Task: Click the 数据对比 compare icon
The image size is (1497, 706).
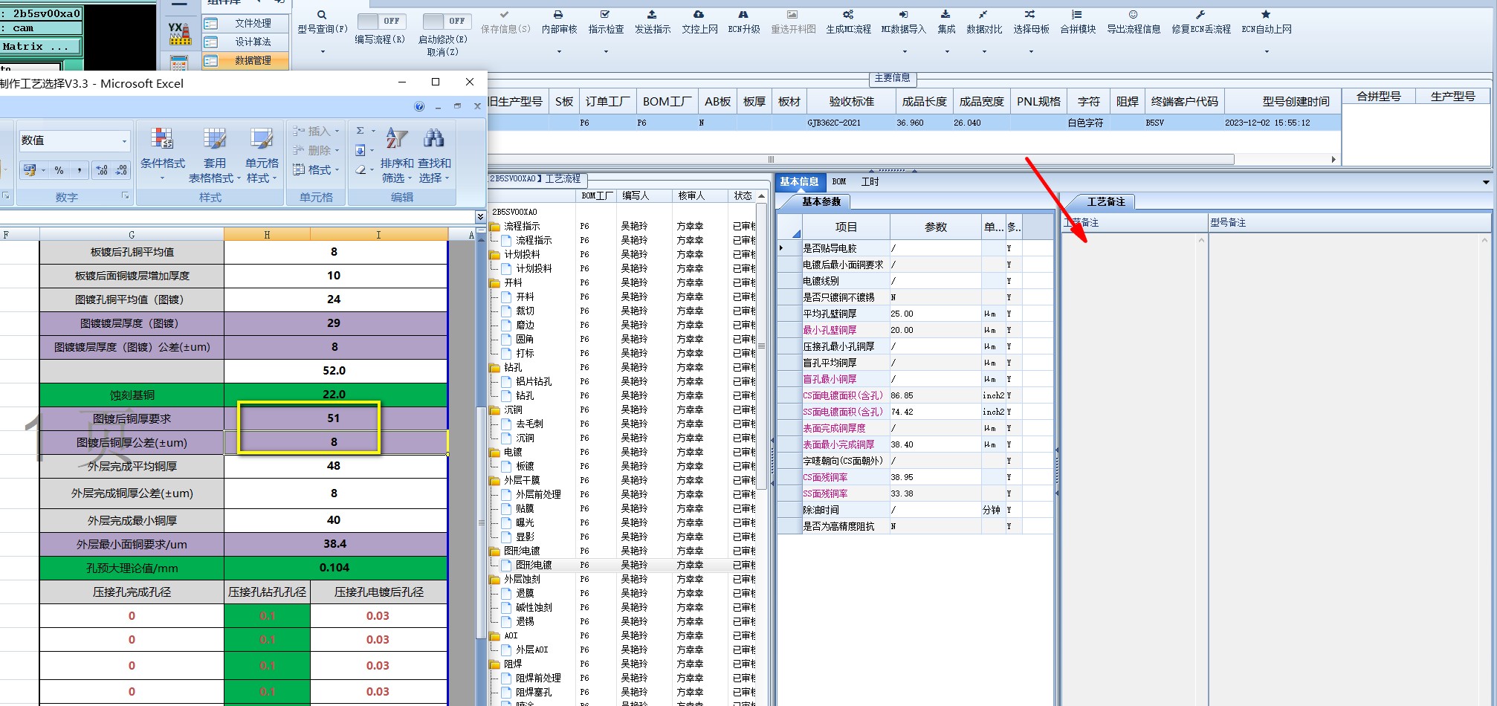Action: (x=983, y=15)
